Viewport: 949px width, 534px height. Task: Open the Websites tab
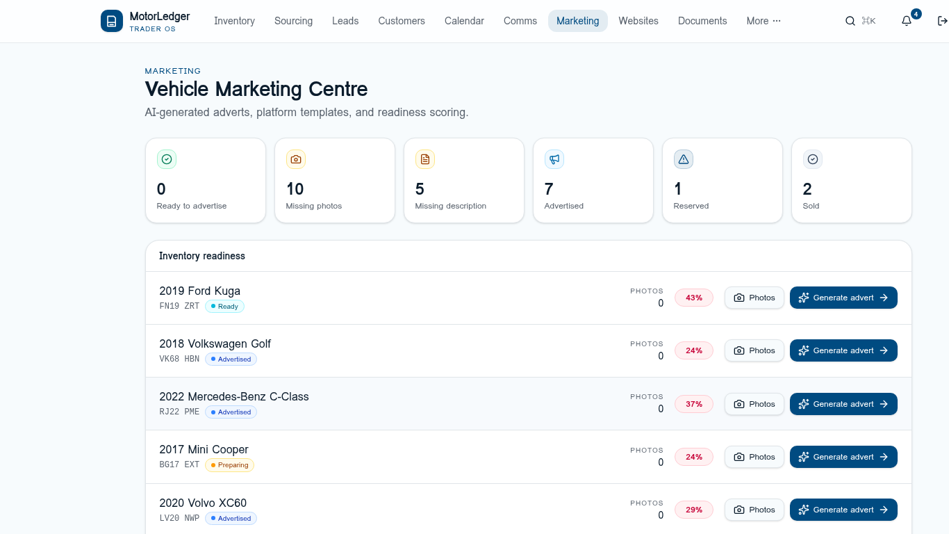coord(638,21)
